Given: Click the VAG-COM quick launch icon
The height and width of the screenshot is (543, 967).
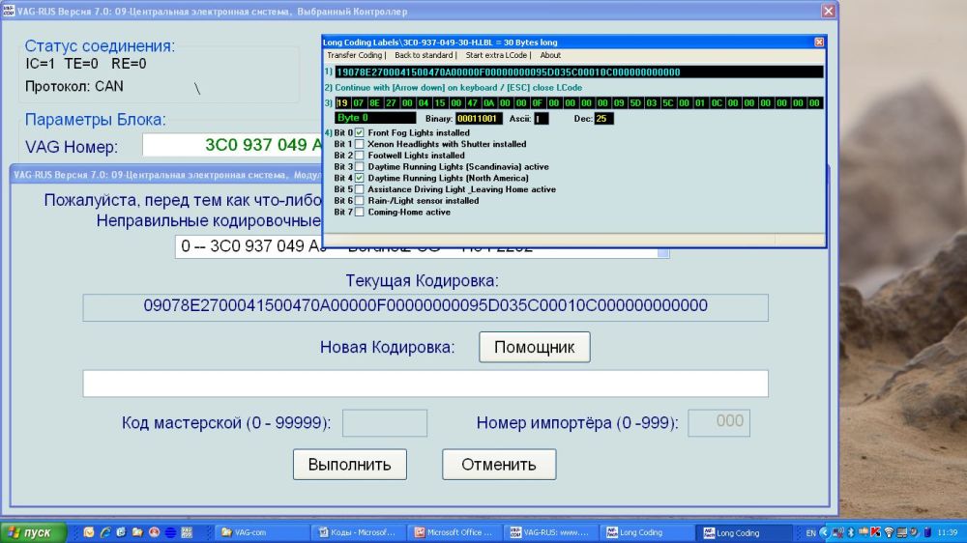Looking at the screenshot, I should coord(186,532).
